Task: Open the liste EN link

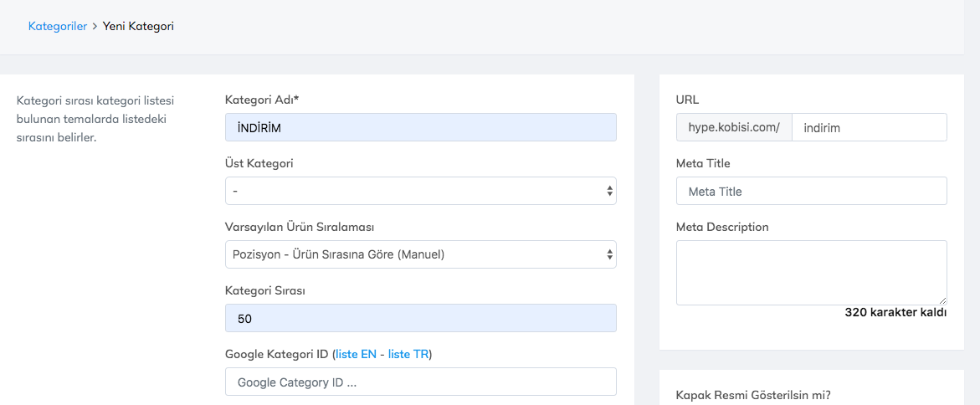Action: (x=356, y=354)
